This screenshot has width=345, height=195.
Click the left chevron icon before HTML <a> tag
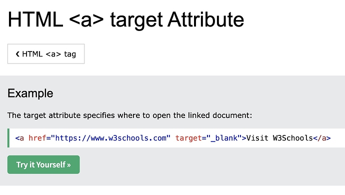(x=17, y=54)
